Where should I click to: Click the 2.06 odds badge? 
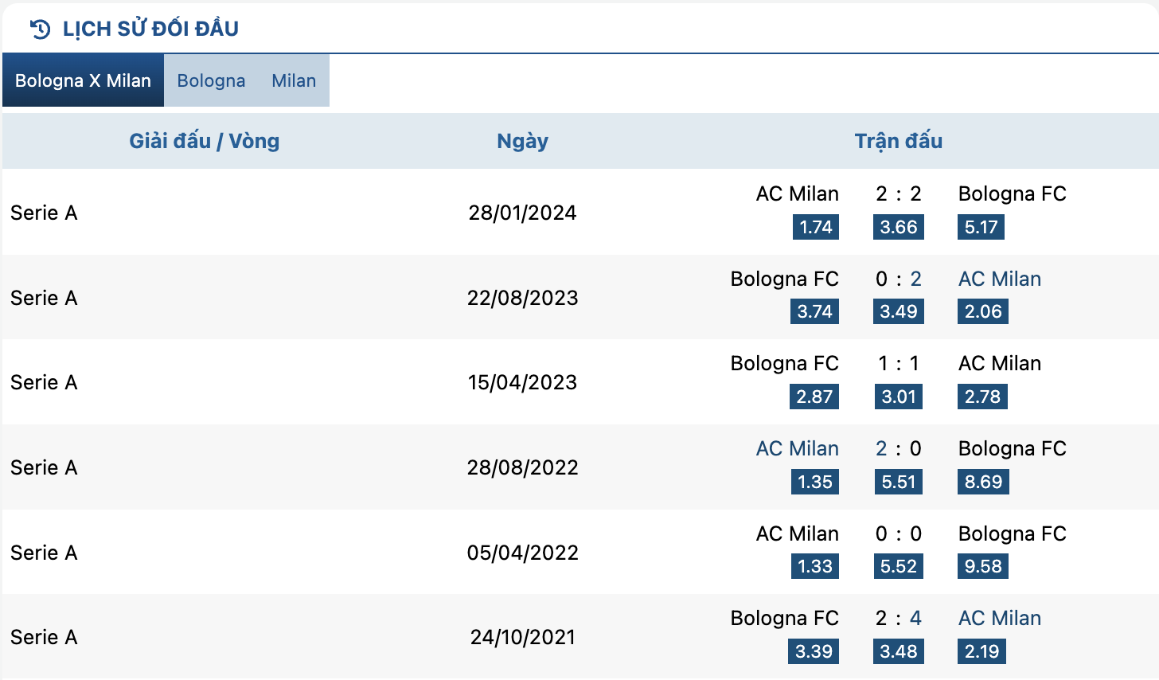[983, 311]
